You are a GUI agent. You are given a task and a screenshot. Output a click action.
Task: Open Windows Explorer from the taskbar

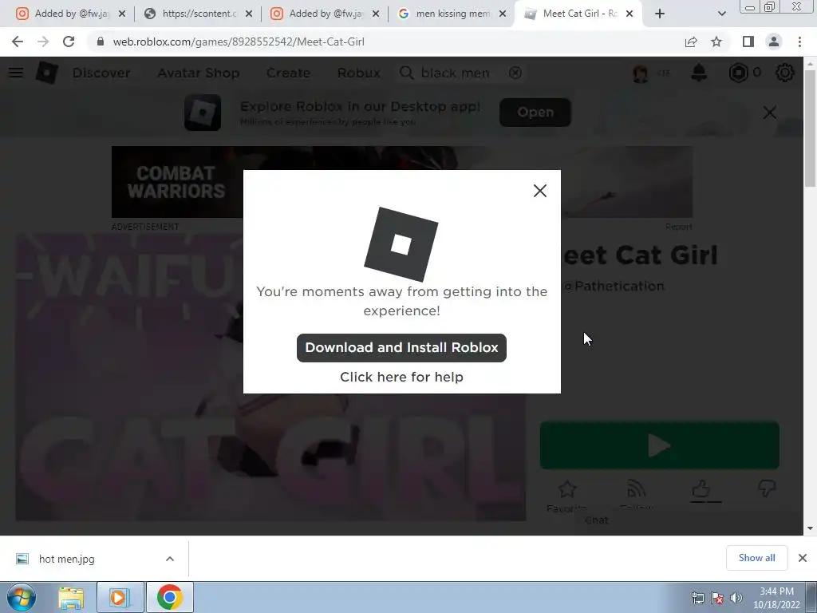tap(71, 597)
